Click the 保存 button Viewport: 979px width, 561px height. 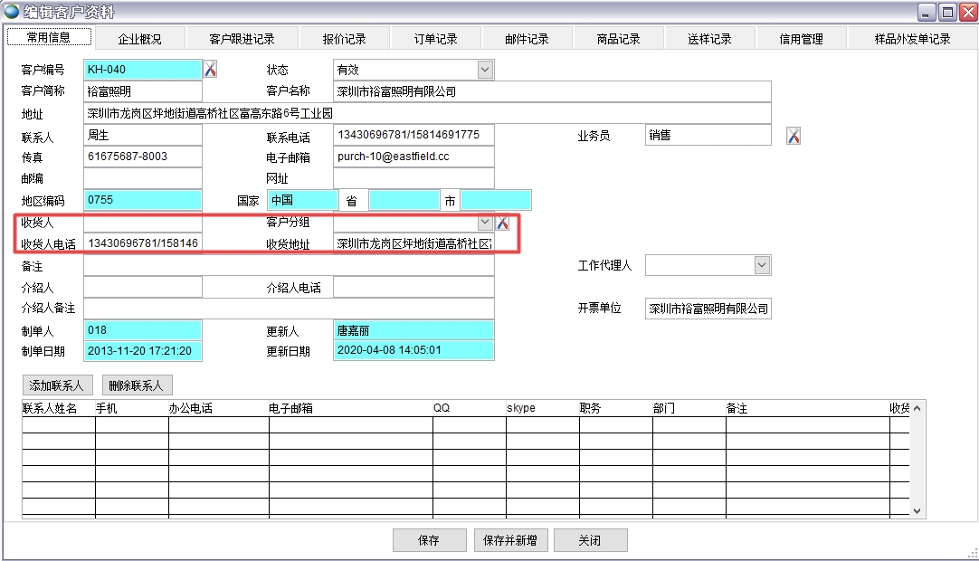(x=428, y=540)
